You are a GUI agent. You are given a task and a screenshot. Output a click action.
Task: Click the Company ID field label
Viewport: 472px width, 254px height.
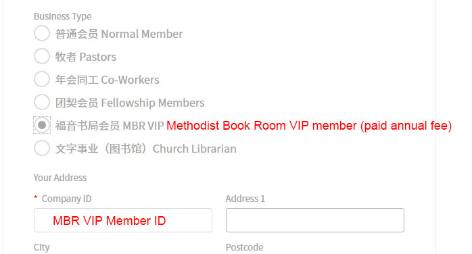66,199
